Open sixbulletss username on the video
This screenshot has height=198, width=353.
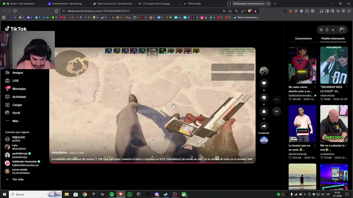59,153
